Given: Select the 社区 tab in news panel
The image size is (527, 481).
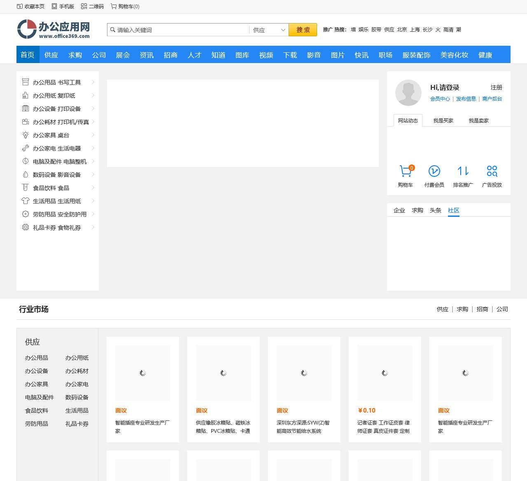Looking at the screenshot, I should tap(454, 210).
